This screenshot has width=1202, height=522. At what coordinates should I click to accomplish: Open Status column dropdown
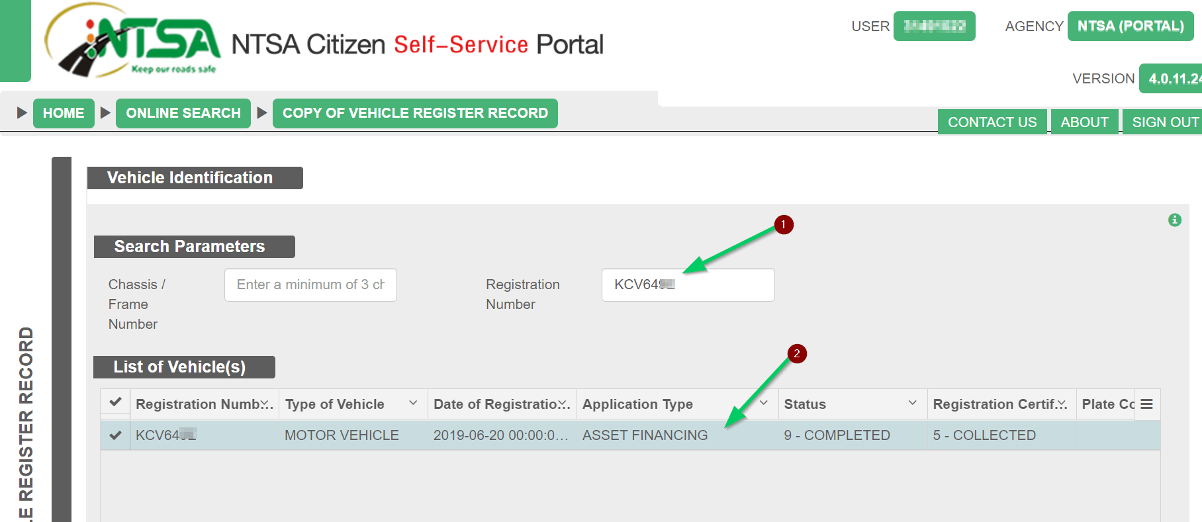click(913, 403)
